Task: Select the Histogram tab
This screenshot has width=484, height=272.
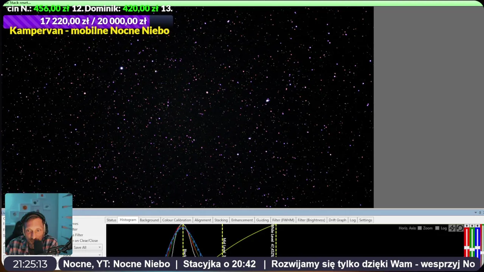Action: click(128, 220)
